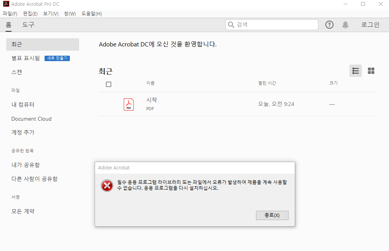Toggle the select-all checkbox in recent list
The height and width of the screenshot is (251, 389).
click(109, 84)
